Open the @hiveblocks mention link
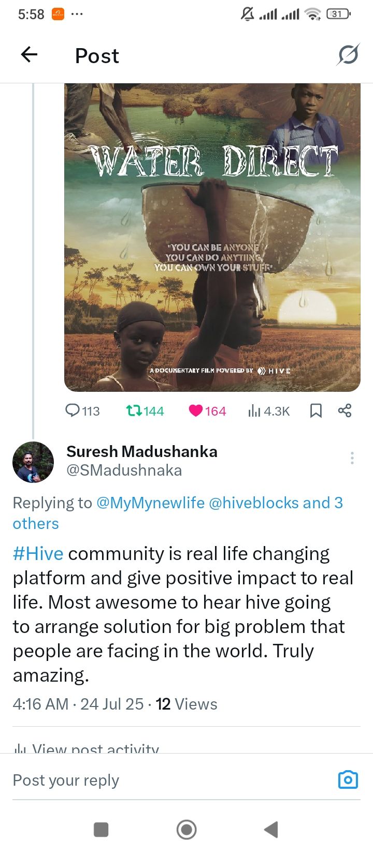The height and width of the screenshot is (854, 373). pos(254,503)
